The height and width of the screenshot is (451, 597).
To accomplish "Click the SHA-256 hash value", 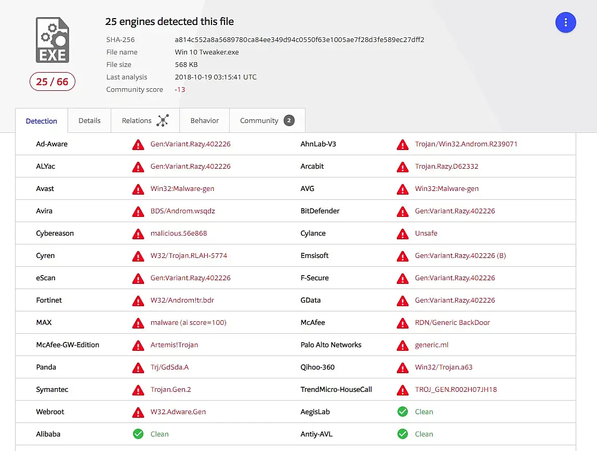I will pyautogui.click(x=299, y=39).
